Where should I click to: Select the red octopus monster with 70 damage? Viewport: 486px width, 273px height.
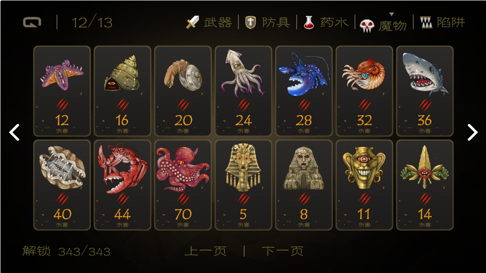(183, 185)
